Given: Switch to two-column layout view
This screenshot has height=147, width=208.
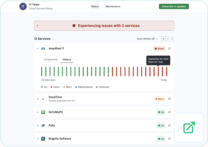Looking at the screenshot, I should click(168, 39).
